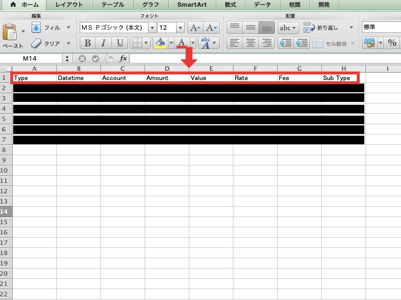Open the データ ribbon tab
The height and width of the screenshot is (300, 401).
point(262,5)
